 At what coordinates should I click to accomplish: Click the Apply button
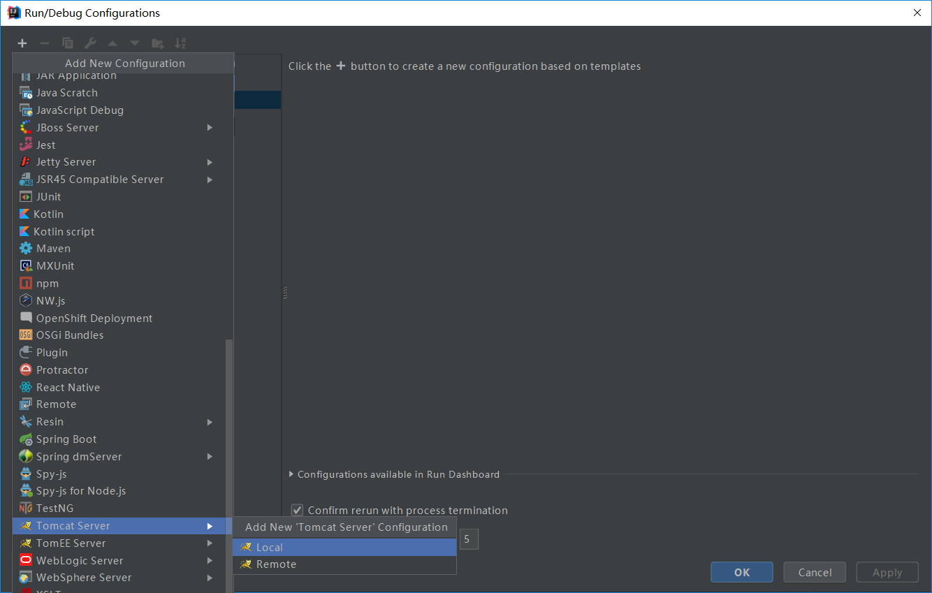[x=887, y=572]
